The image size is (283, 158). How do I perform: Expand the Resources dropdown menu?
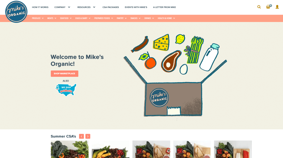click(86, 7)
